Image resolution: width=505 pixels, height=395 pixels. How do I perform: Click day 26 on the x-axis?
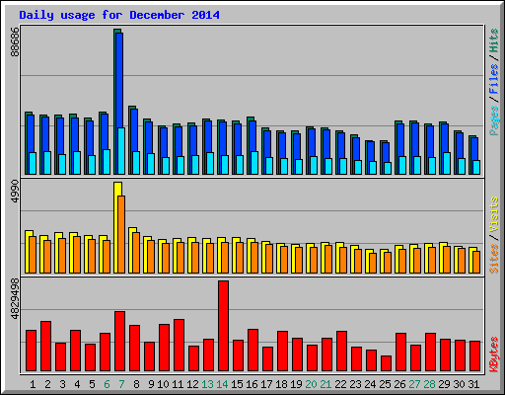tap(399, 384)
